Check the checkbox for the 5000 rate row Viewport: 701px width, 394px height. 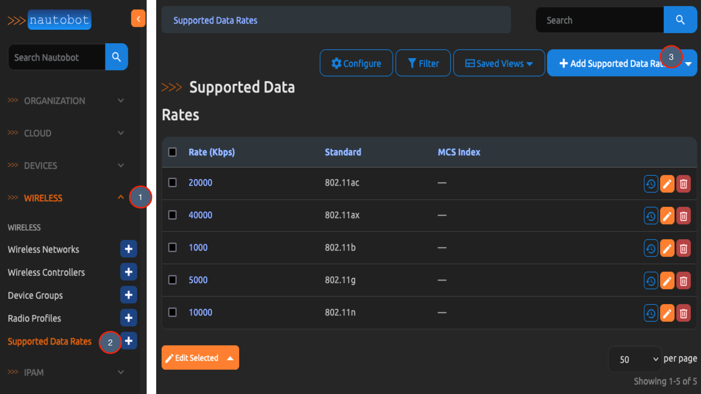tap(172, 280)
